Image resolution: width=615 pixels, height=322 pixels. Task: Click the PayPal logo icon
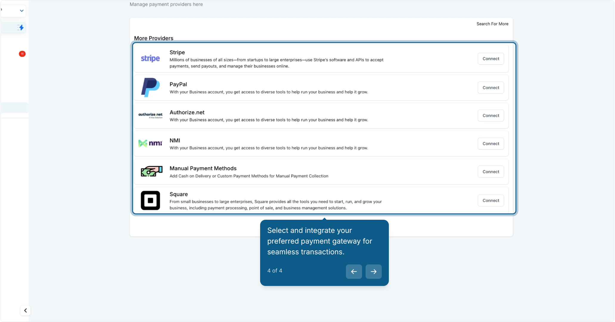point(150,87)
